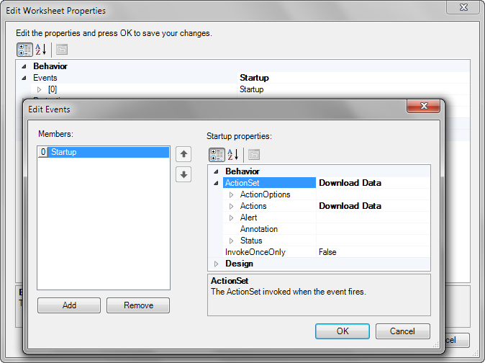Image resolution: width=485 pixels, height=363 pixels.
Task: Click ActionSet value Download Data
Action: click(x=350, y=183)
